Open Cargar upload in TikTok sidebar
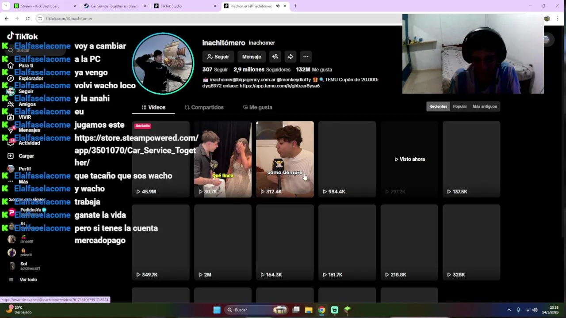The image size is (566, 318). (x=21, y=156)
